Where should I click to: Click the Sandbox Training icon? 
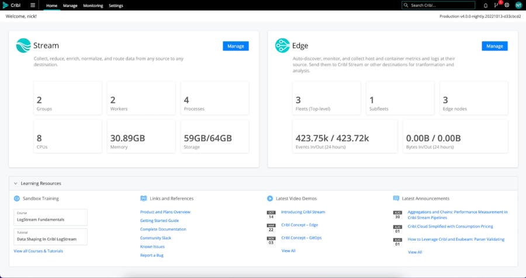tap(17, 199)
